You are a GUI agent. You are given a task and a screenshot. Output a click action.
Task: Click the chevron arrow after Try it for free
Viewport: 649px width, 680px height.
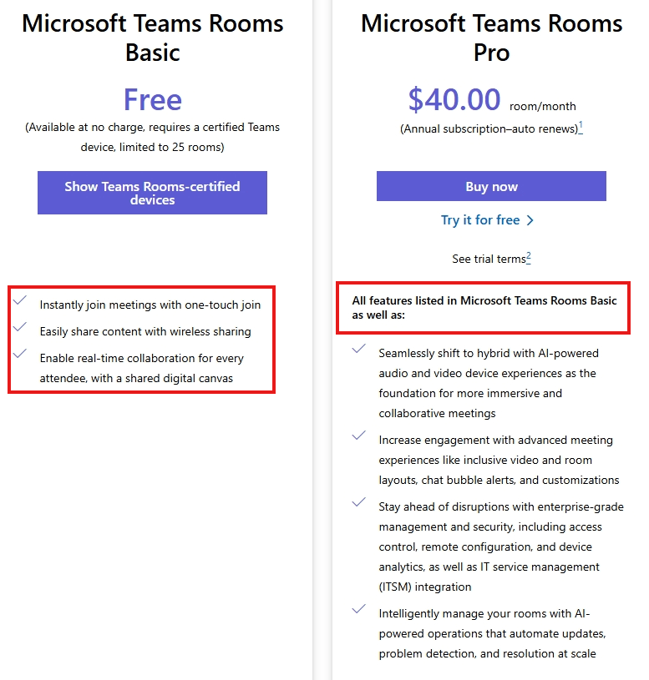530,220
